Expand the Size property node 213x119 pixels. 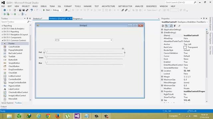pos(162,100)
